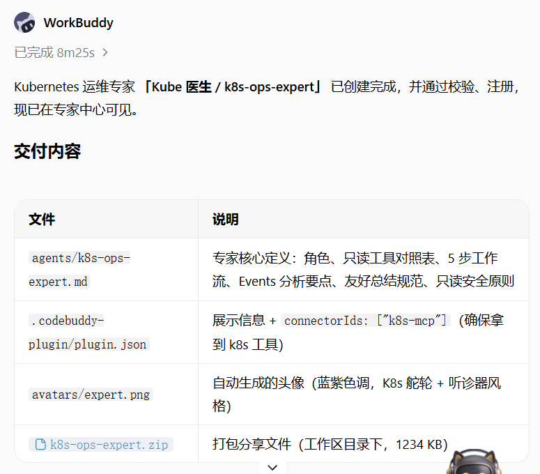Click the 文件 column header
This screenshot has width=540, height=474.
(x=106, y=219)
